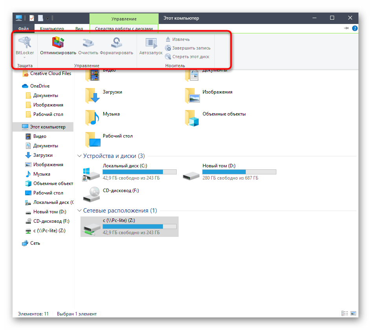371x330 pixels.
Task: Switch to large thumbnails view in status bar
Action: click(353, 314)
